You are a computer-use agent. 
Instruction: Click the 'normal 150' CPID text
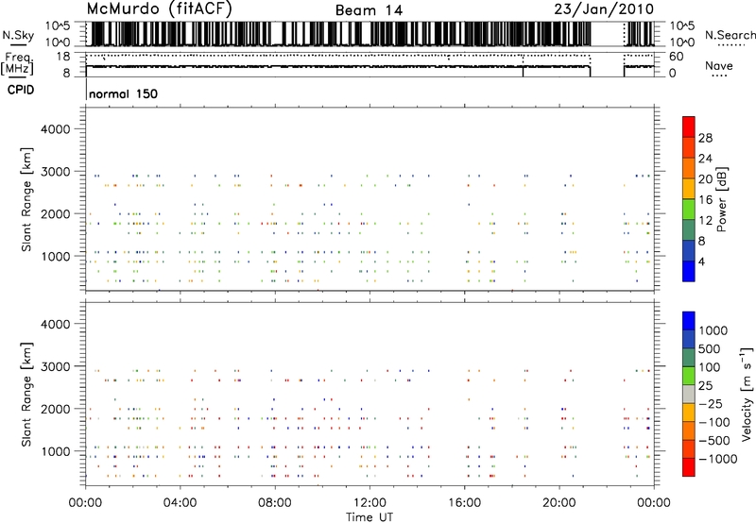pos(124,93)
